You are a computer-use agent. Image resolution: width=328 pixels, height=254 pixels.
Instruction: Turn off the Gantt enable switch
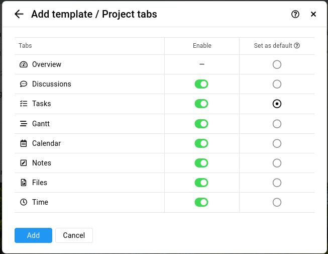(x=201, y=124)
